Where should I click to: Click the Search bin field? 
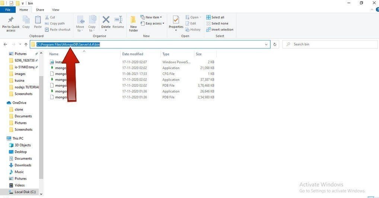330,44
